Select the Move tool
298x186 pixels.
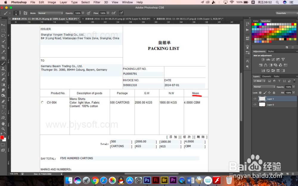coord(3,25)
